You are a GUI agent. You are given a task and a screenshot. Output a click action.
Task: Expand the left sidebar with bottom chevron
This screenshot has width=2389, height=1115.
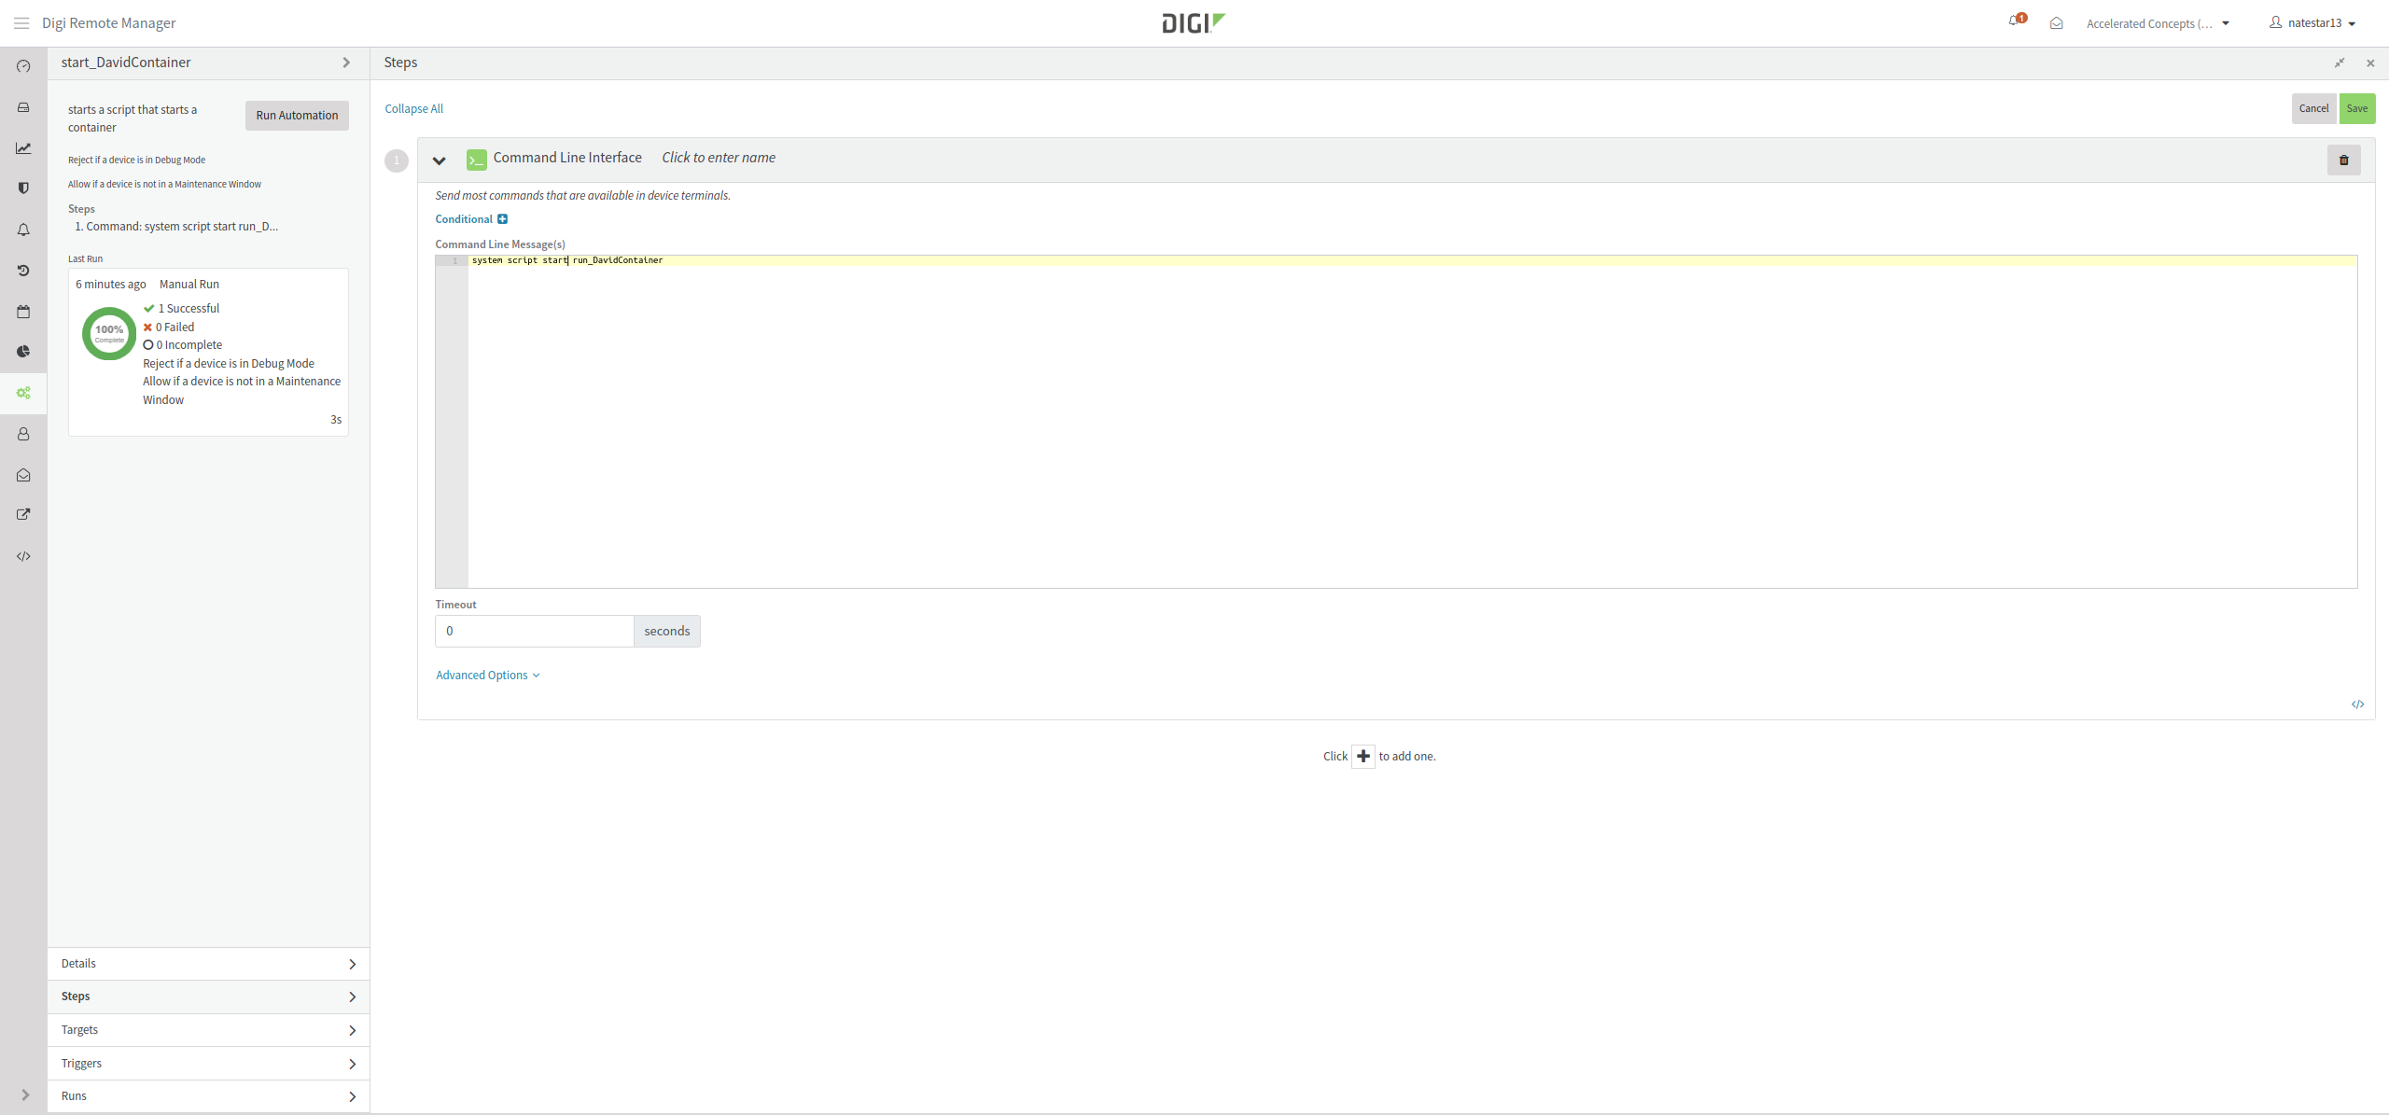click(x=25, y=1095)
